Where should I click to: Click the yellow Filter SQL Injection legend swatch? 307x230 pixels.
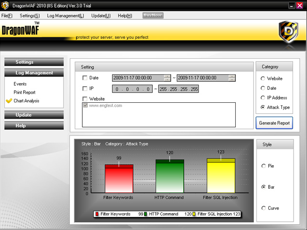194,214
